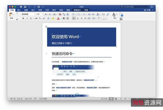Click the 共享 share button

(147, 10)
